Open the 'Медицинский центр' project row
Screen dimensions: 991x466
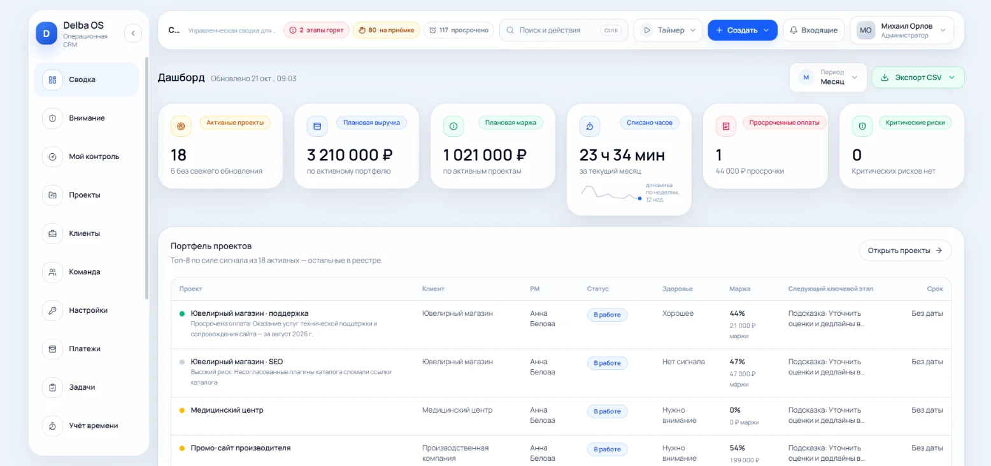point(561,416)
